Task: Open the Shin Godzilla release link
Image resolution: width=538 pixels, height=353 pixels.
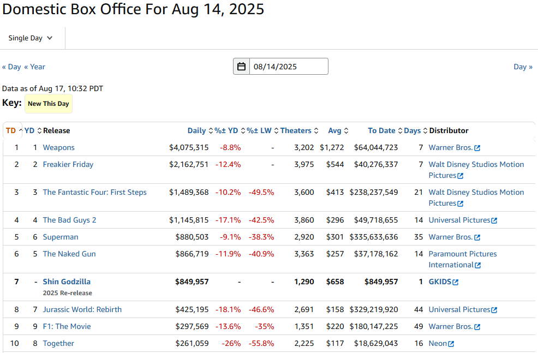Action: point(67,282)
